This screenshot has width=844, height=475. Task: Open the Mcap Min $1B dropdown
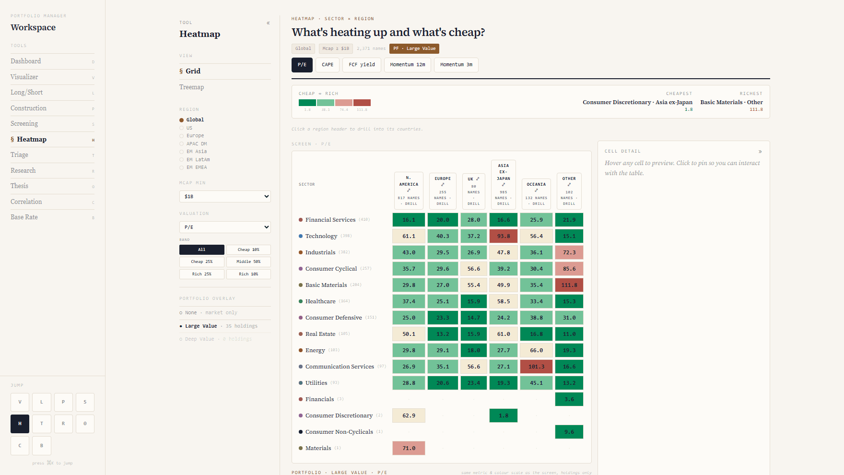[x=225, y=196]
